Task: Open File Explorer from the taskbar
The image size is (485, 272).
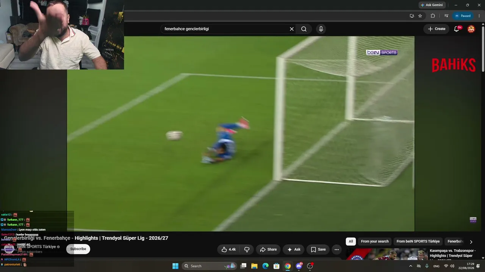Action: (254, 266)
